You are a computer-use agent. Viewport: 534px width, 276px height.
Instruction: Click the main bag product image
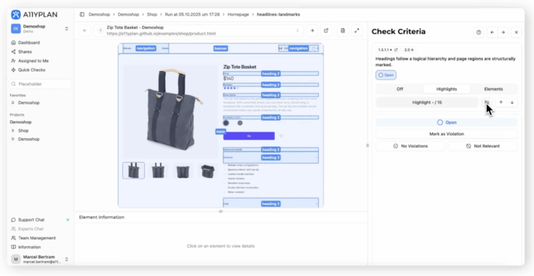pos(170,112)
